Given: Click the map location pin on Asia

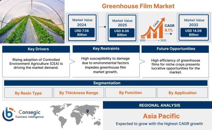Looking at the screenshot, I should pyautogui.click(x=87, y=111).
